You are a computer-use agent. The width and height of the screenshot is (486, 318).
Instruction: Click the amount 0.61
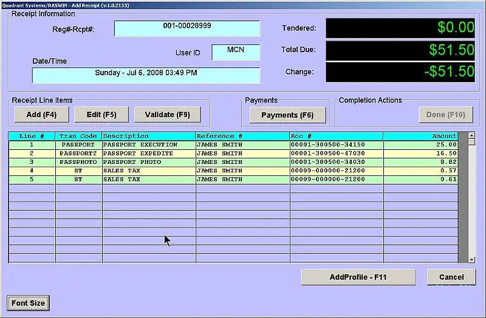[420, 180]
